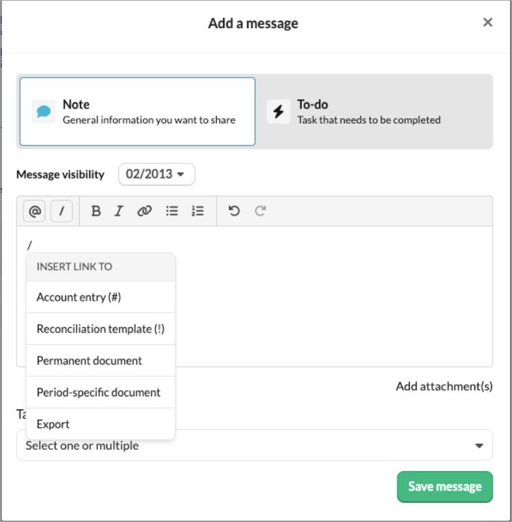Insert a hyperlink with link icon
This screenshot has height=522, width=512.
[145, 211]
